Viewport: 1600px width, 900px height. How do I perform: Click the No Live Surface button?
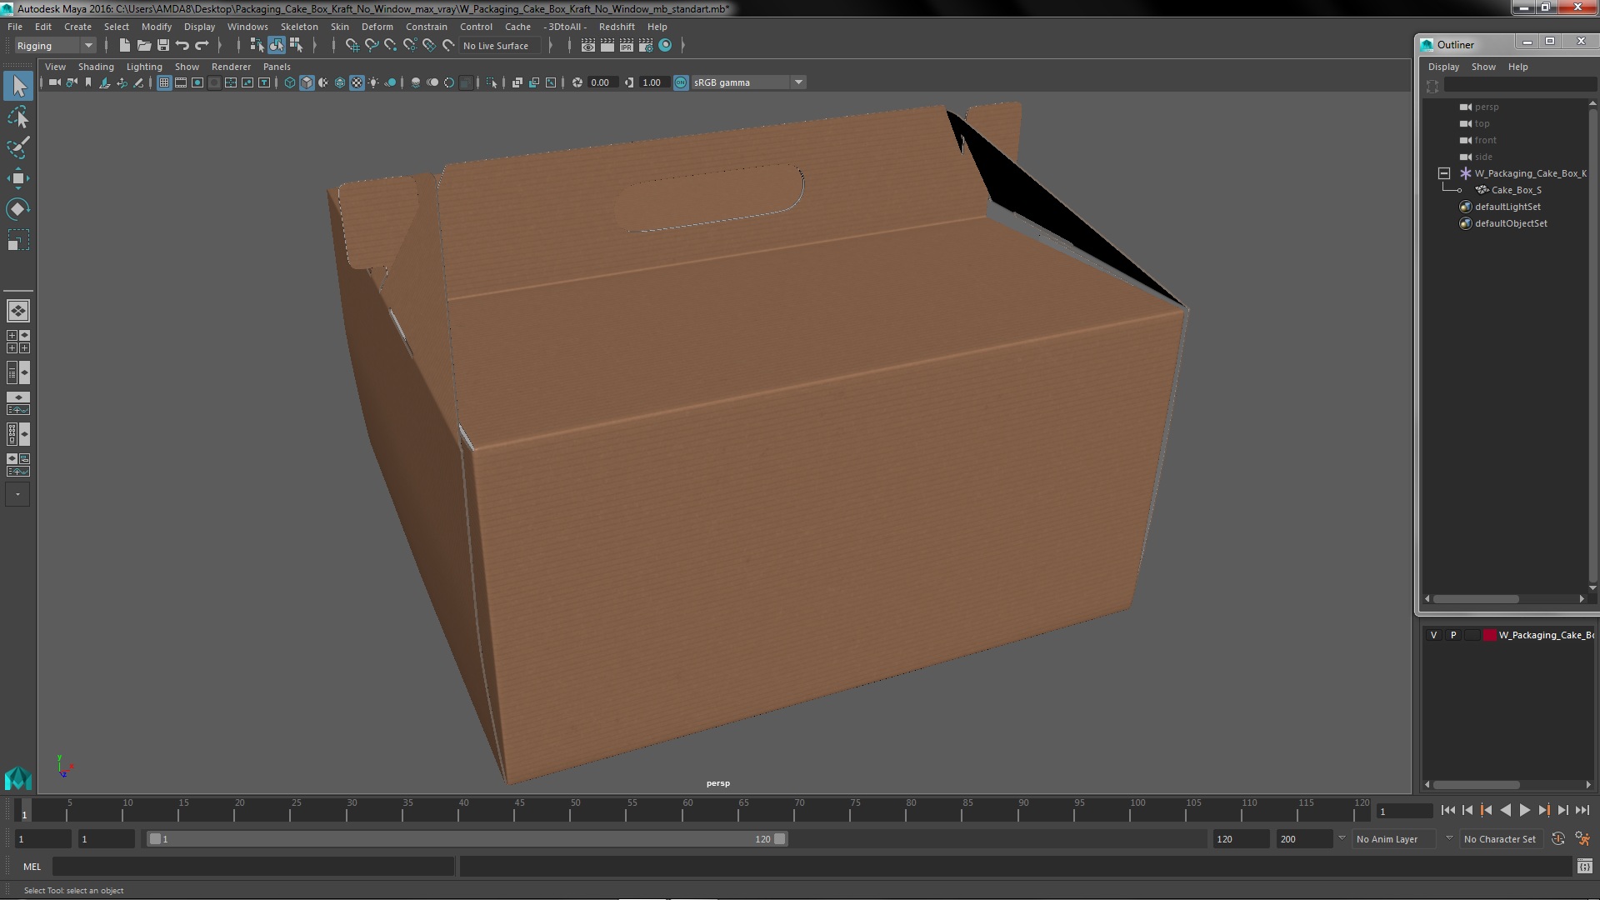coord(496,46)
